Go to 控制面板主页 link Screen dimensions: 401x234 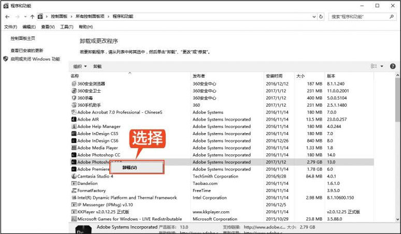tap(23, 38)
